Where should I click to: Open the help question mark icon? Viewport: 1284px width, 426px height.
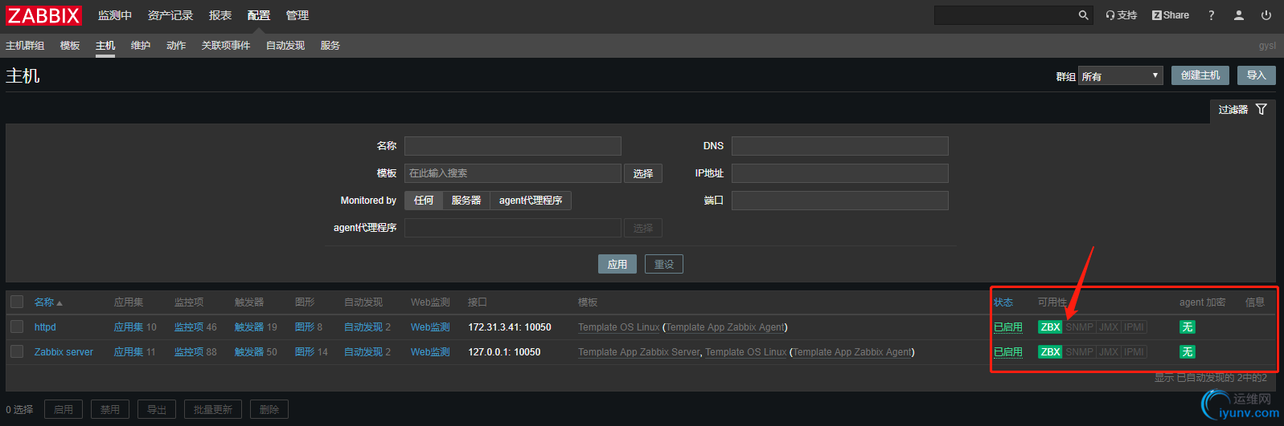pos(1212,15)
